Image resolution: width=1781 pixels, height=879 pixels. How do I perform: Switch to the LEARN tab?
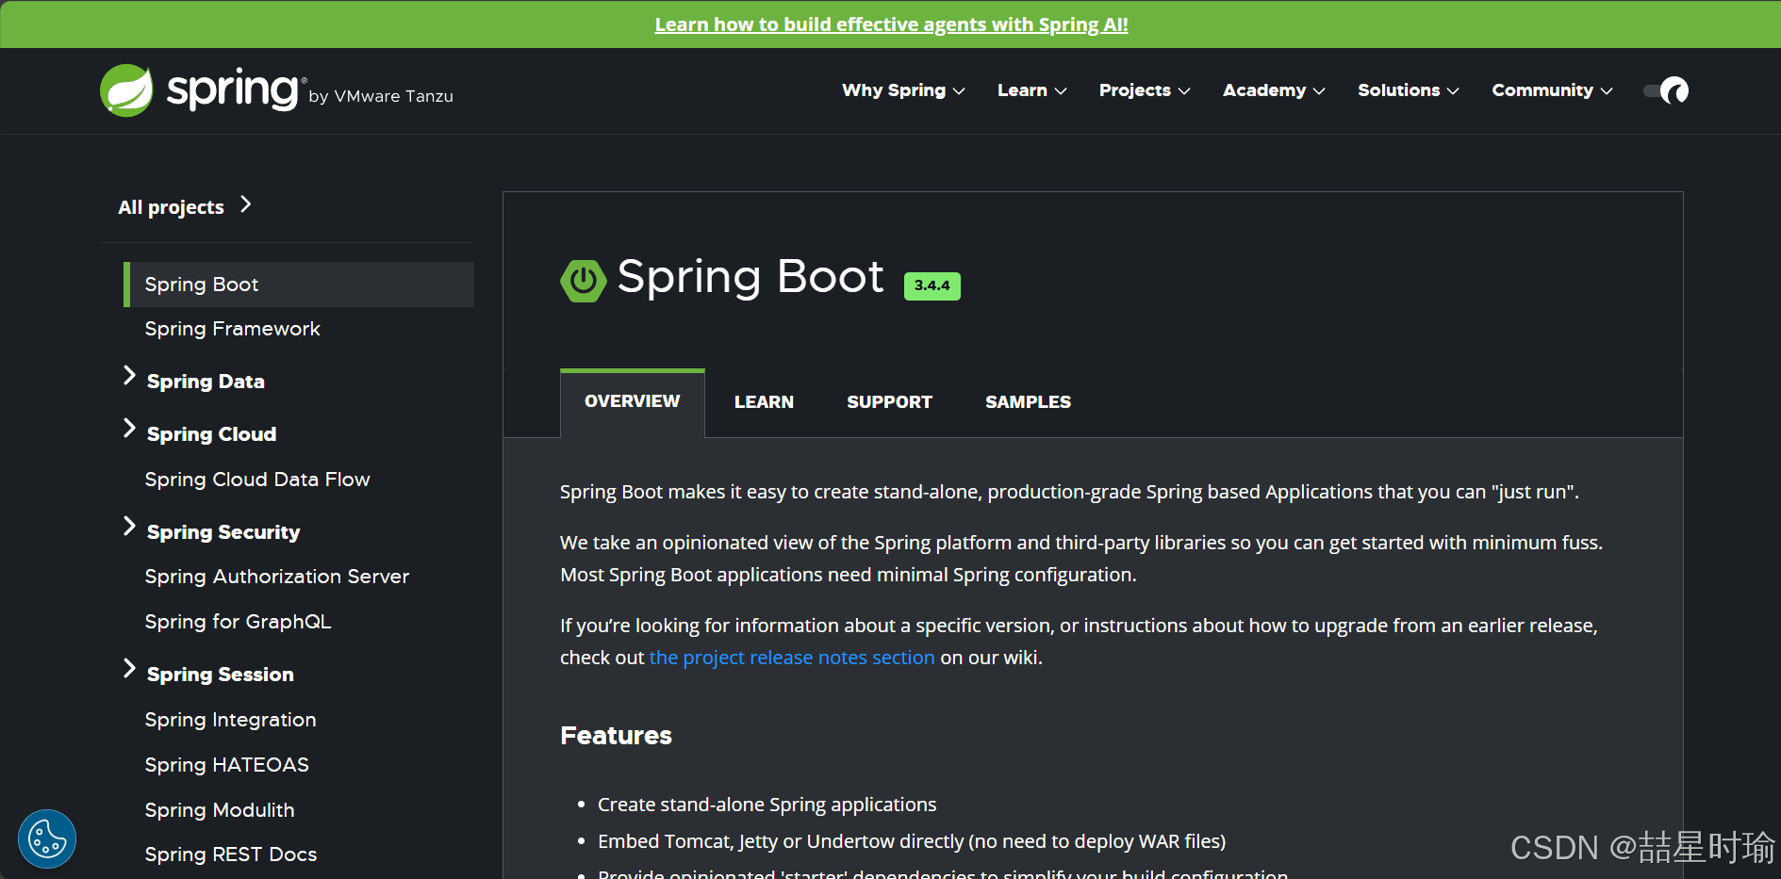click(764, 402)
